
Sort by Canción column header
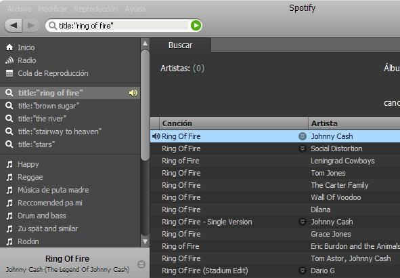point(234,123)
